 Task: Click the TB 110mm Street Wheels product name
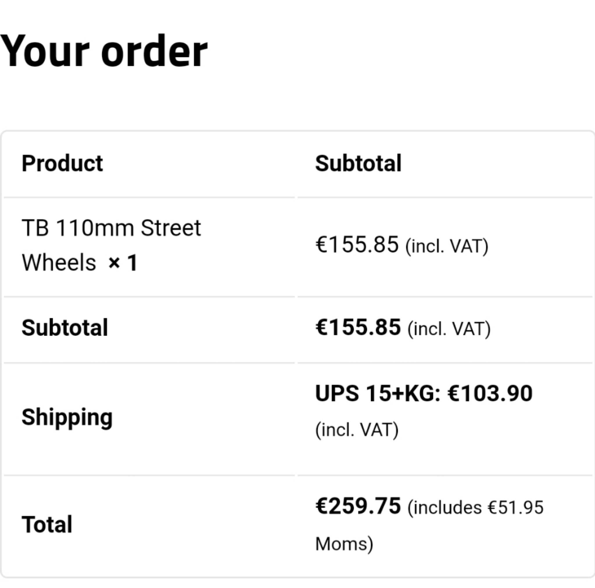111,245
